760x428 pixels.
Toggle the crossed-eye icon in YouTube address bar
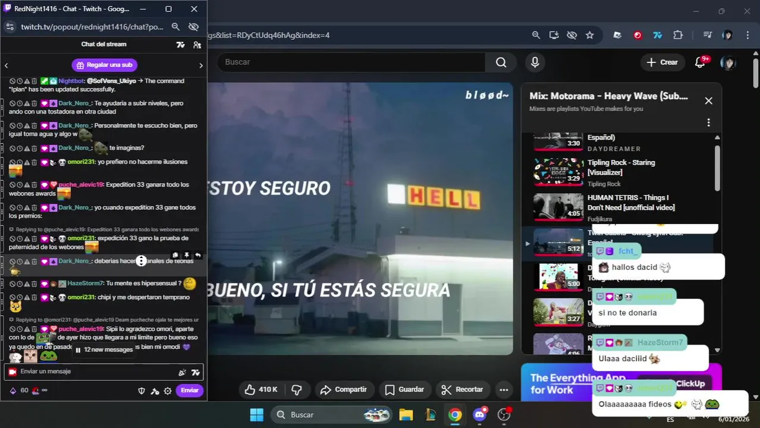coord(571,35)
